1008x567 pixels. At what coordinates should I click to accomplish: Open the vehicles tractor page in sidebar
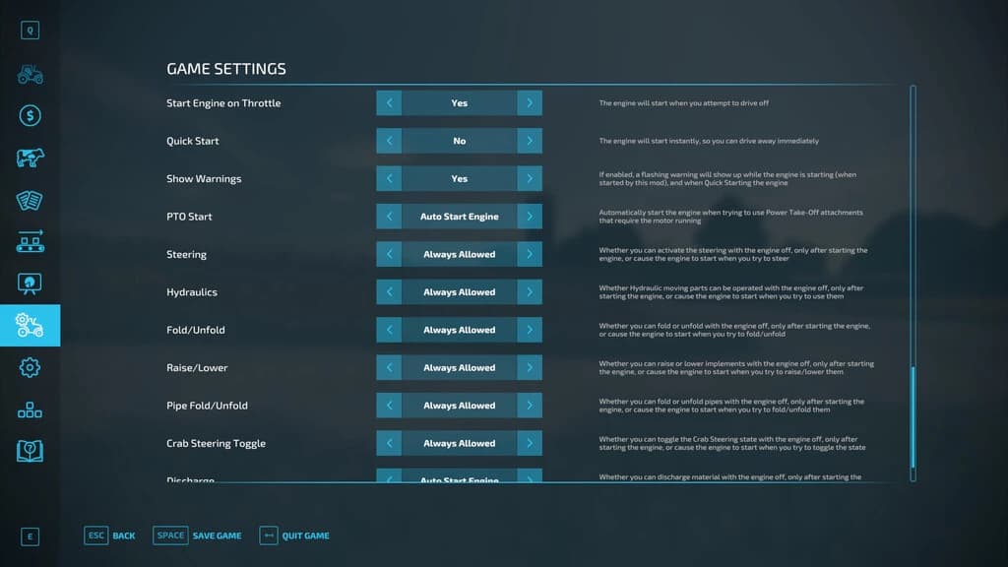click(x=31, y=75)
